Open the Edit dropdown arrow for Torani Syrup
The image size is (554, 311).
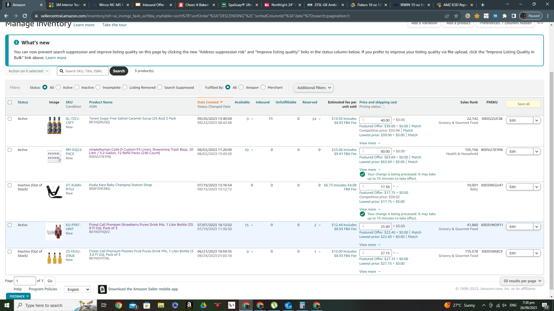tap(537, 120)
